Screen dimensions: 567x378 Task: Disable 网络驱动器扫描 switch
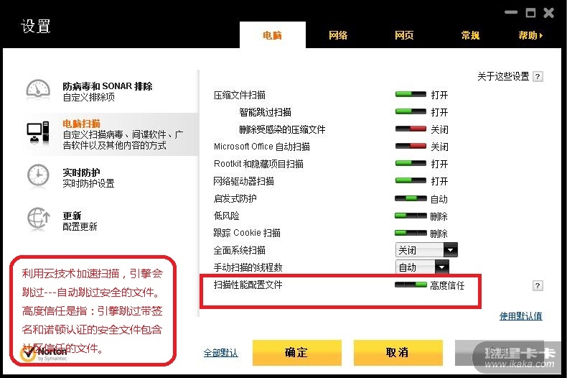(x=411, y=180)
